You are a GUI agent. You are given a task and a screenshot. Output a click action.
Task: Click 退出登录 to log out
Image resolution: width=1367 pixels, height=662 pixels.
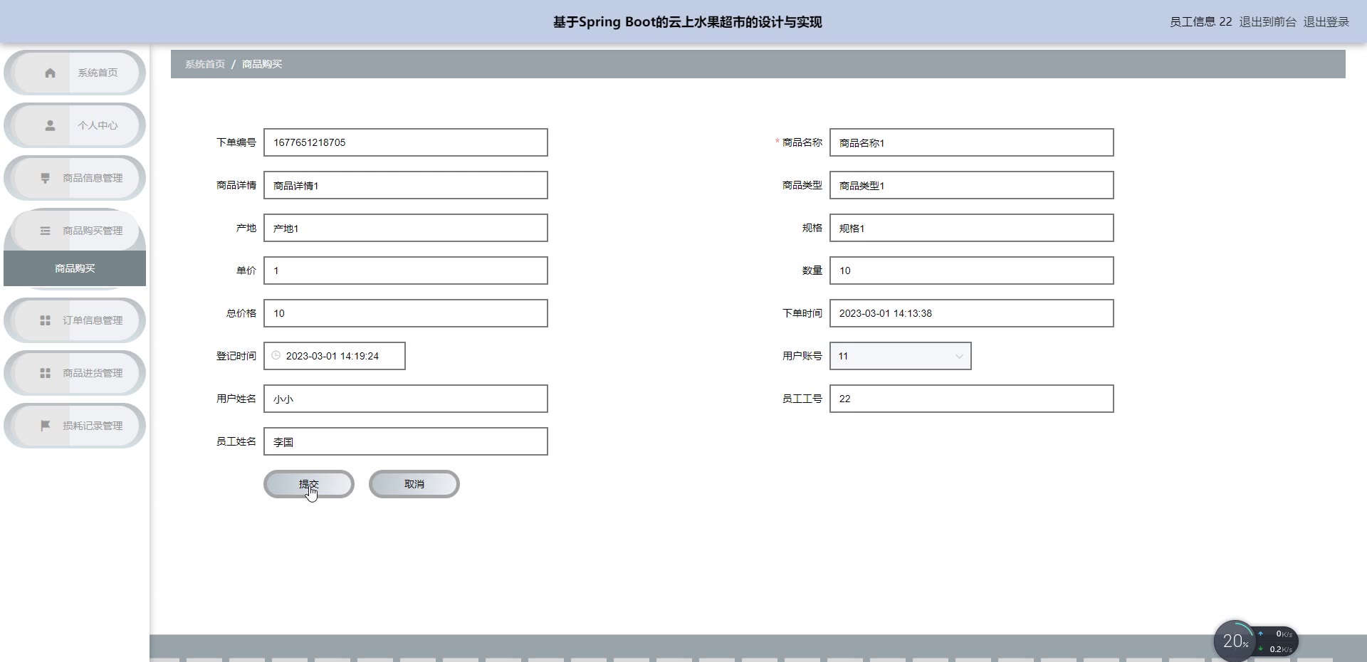[1326, 22]
